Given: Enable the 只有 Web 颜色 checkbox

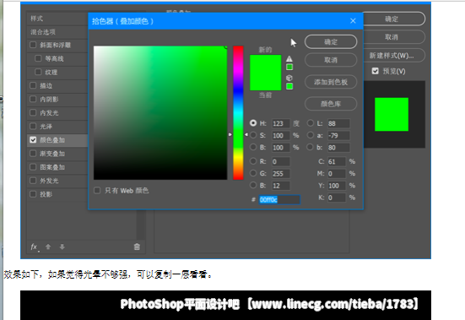Looking at the screenshot, I should coord(97,190).
